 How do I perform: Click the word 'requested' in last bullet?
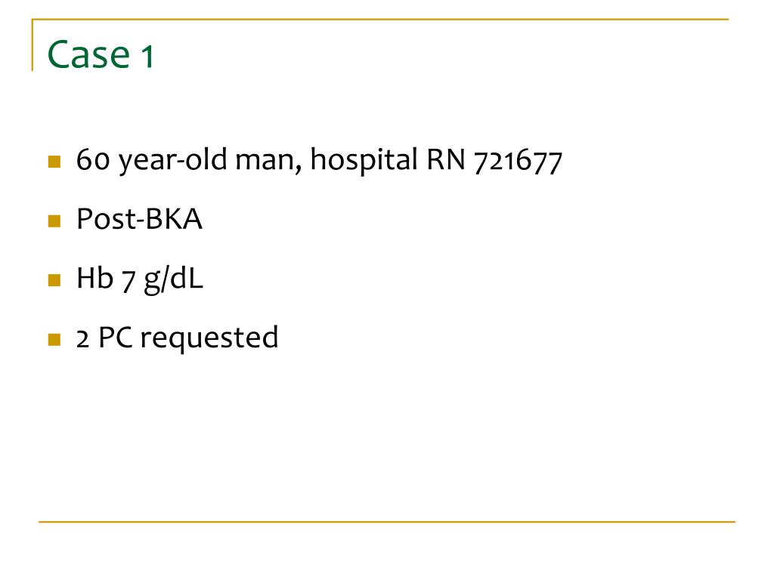[x=209, y=339]
